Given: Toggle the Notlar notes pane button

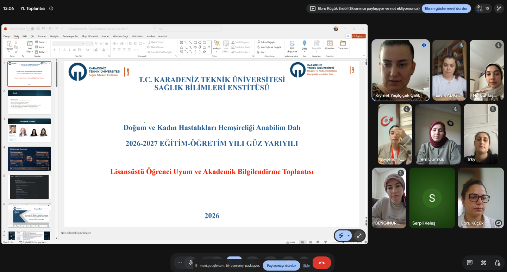Looking at the screenshot, I should (x=291, y=242).
